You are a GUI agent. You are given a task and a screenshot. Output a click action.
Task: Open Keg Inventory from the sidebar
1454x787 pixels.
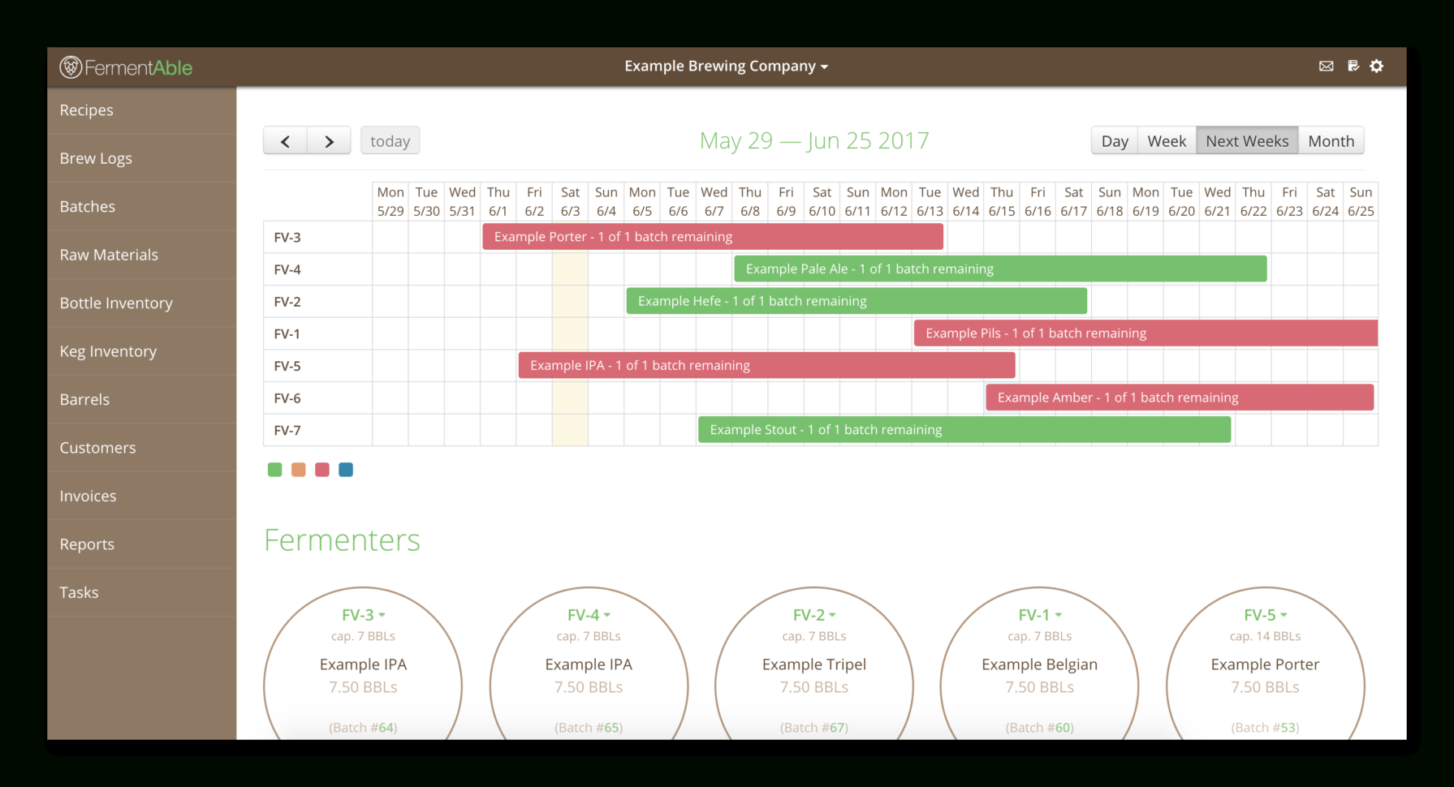click(108, 351)
